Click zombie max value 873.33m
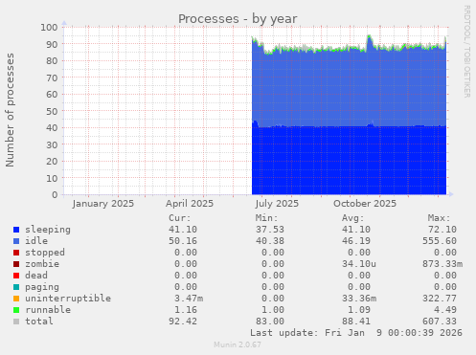Image resolution: width=476 pixels, height=355 pixels. click(442, 264)
